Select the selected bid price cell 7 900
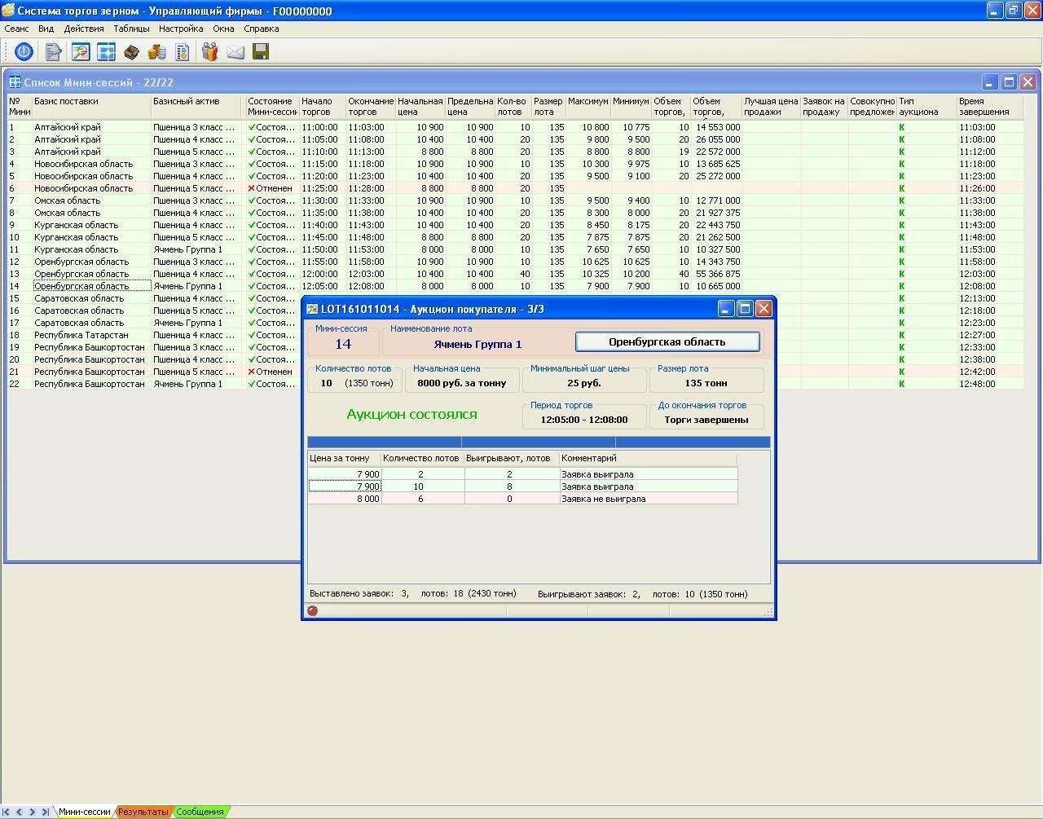1043x819 pixels. tap(345, 487)
